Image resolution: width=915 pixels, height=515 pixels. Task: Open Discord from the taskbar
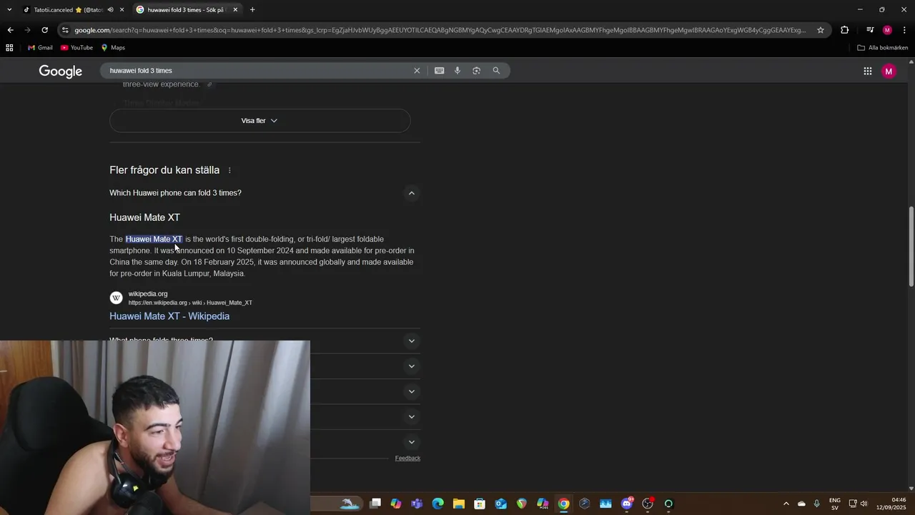point(627,504)
